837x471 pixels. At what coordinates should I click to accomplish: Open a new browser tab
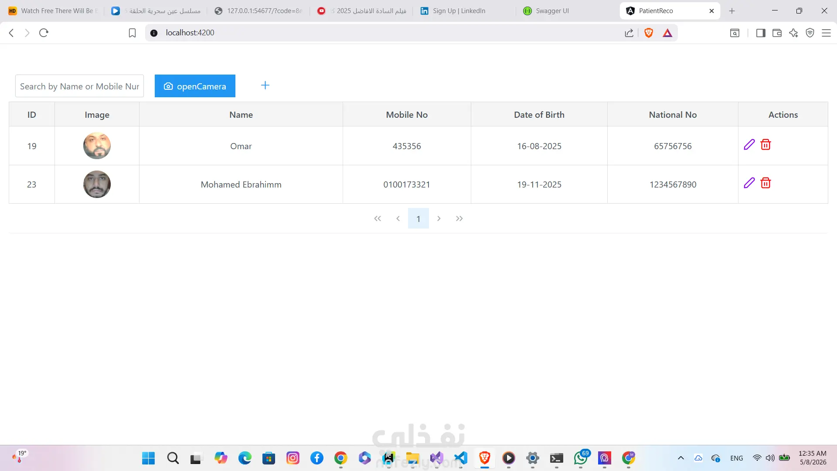pos(732,11)
